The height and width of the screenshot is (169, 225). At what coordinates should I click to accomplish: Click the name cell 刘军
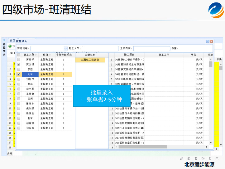coord(30,74)
